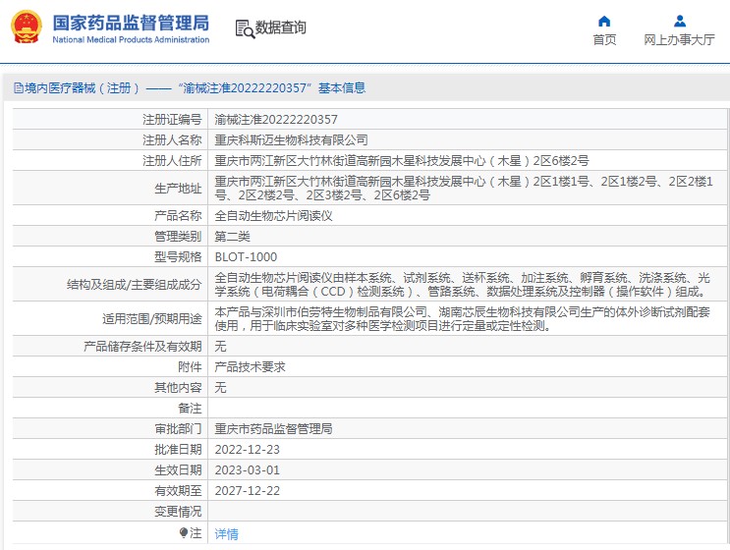The height and width of the screenshot is (550, 730).
Task: Click the 注册人名称 label
Action: [172, 140]
